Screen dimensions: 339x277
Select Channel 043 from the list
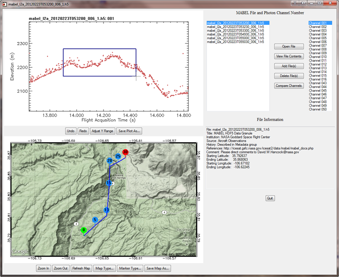317,83
